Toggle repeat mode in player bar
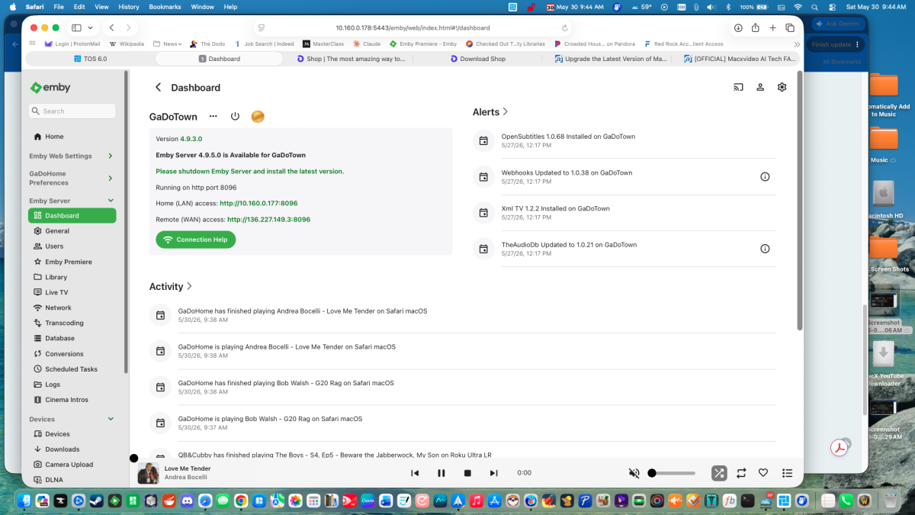 coord(741,473)
